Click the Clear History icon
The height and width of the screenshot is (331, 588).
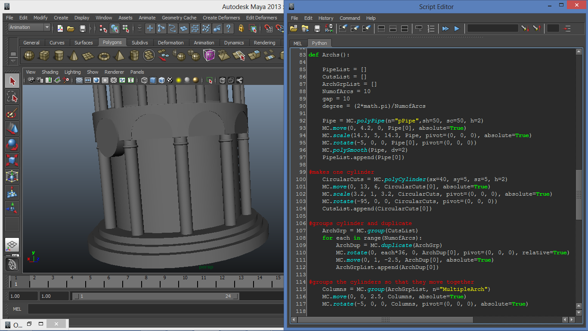pos(343,28)
